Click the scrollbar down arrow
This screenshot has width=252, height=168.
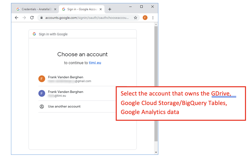tap(156, 152)
